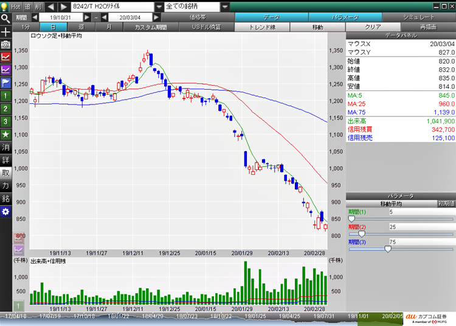The image size is (456, 326).
Task: Click the 期間(2) moving average slider
Action: coord(362,234)
